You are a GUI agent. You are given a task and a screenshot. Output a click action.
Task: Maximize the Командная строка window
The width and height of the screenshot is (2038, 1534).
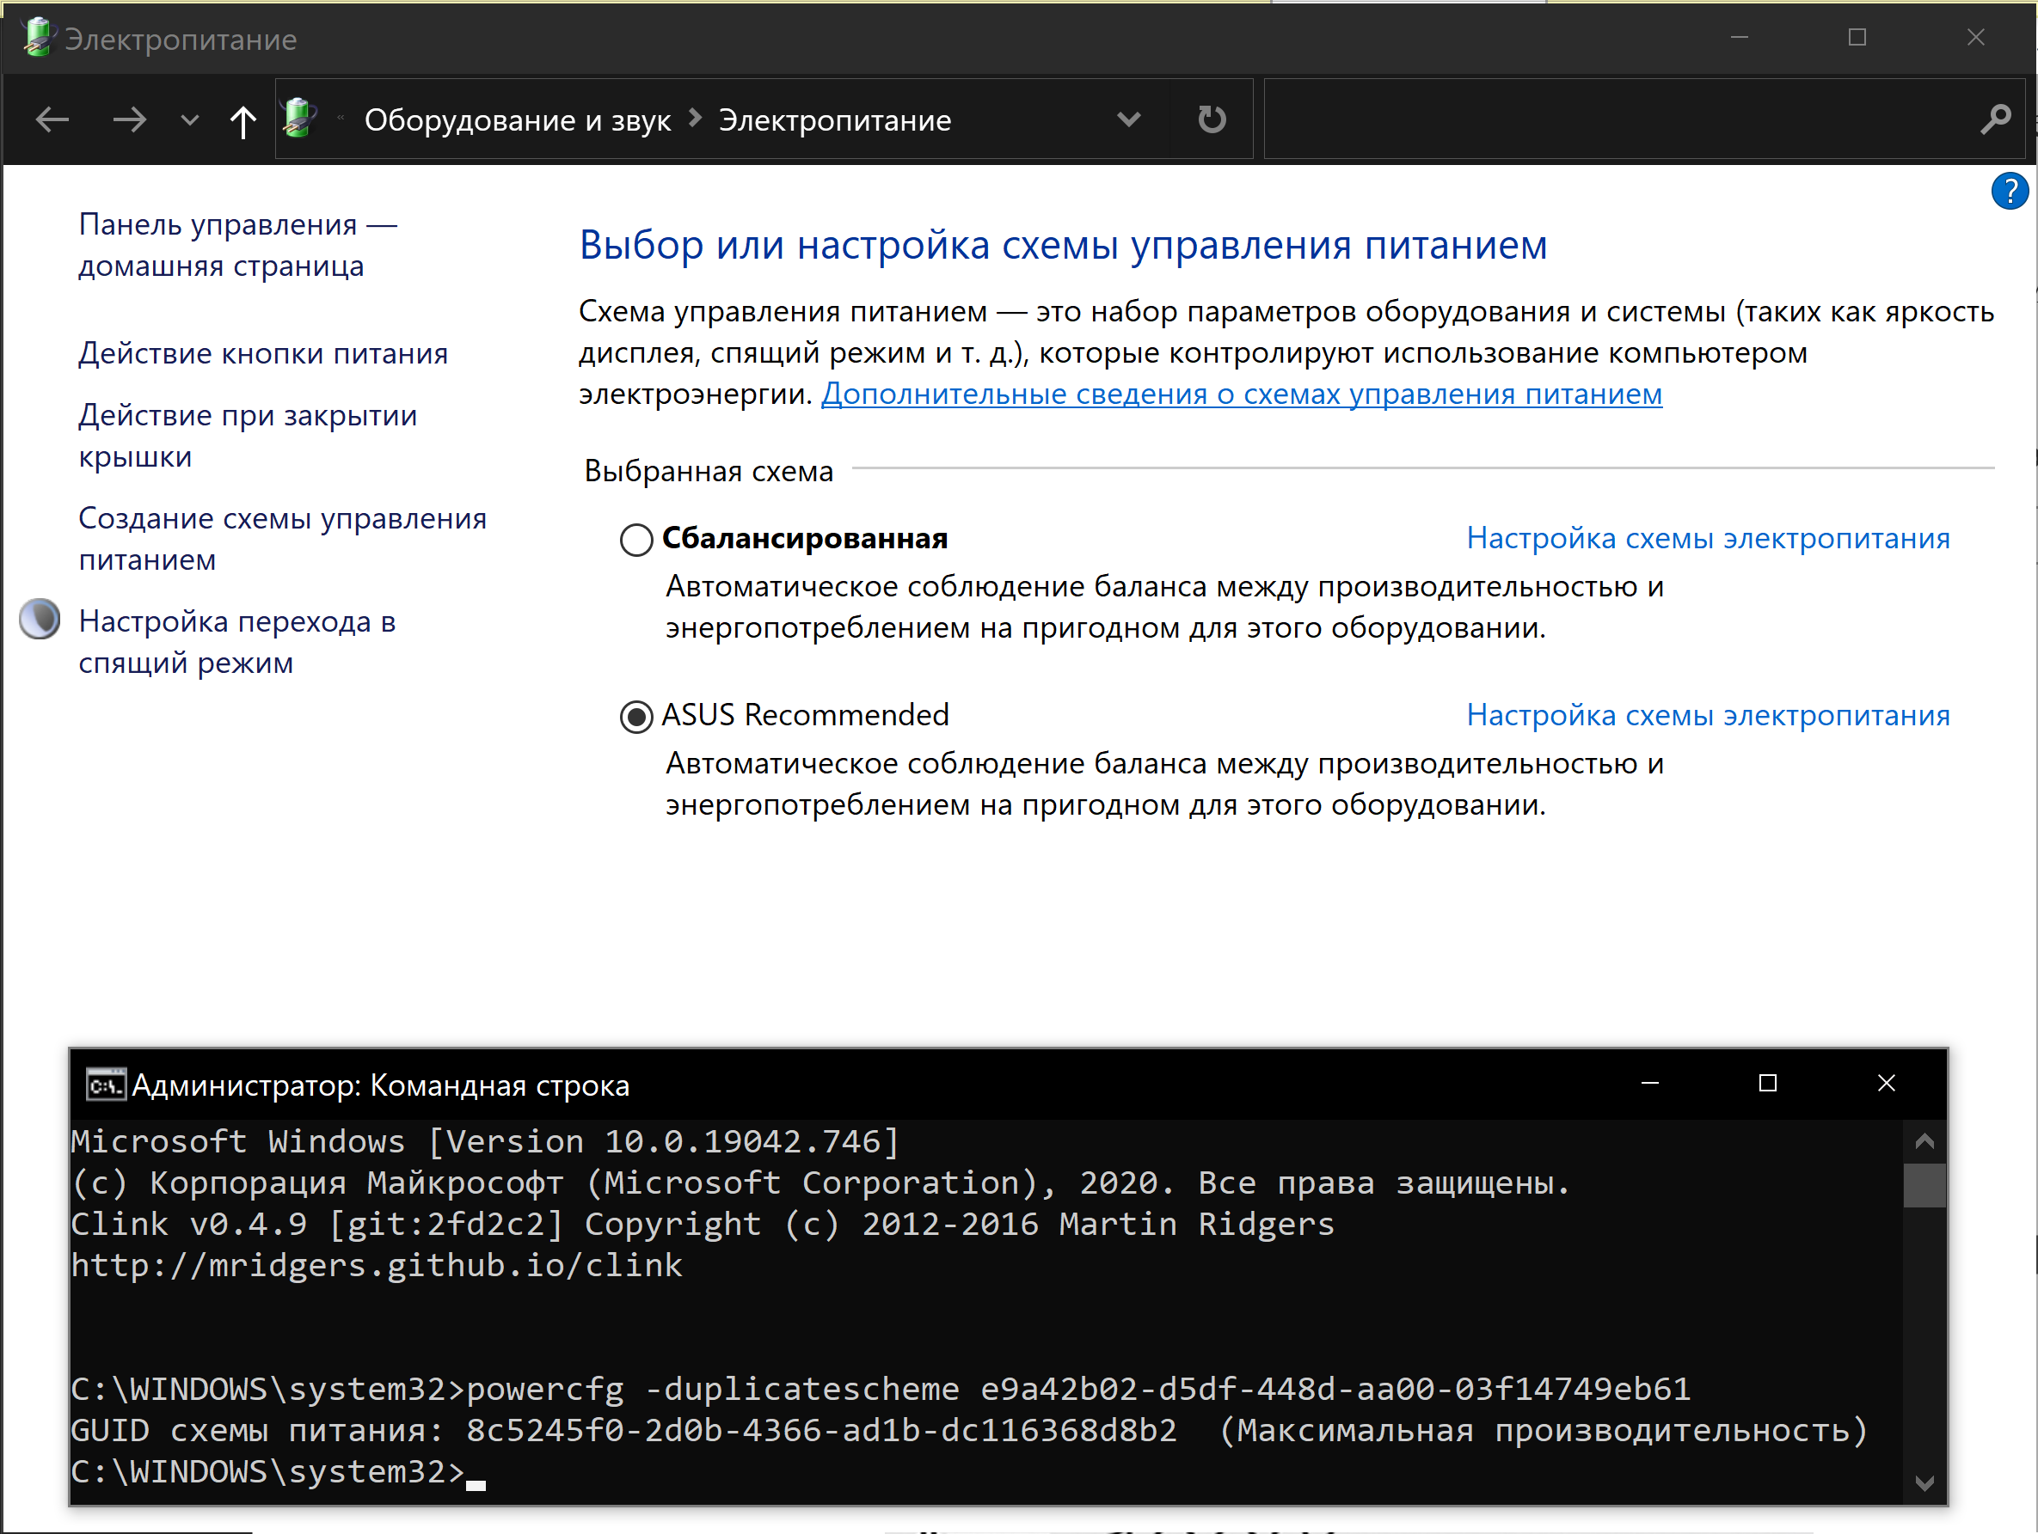[1767, 1083]
